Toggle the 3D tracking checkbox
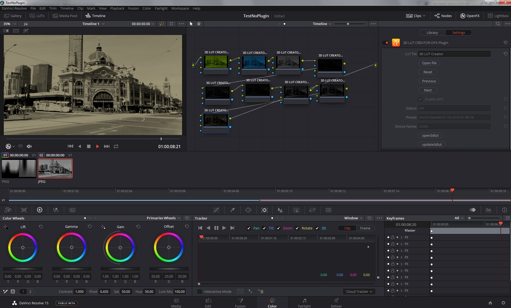511x308 pixels. tap(317, 228)
